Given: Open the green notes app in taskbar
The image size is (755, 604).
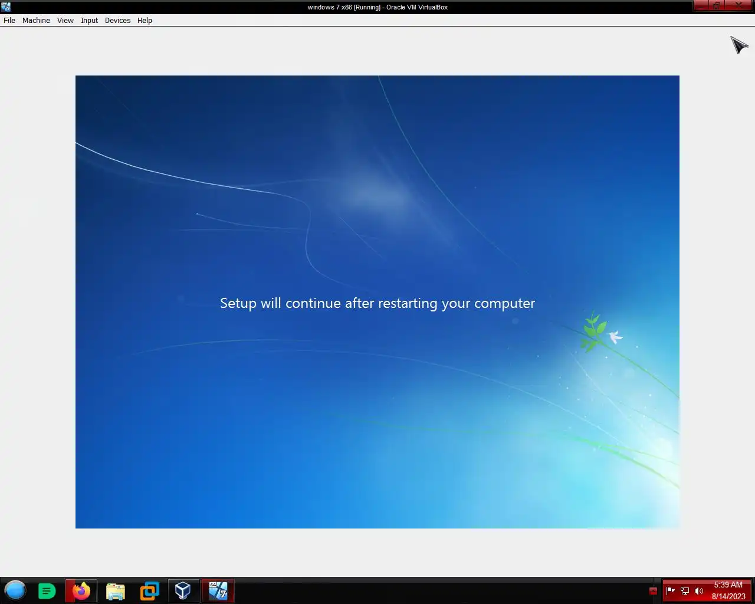Looking at the screenshot, I should [47, 590].
